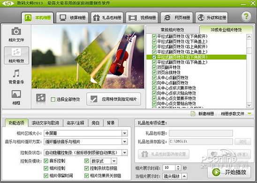This screenshot has height=183, width=257.
Task: Click the 相片展示时间 value field
Action: [169, 168]
